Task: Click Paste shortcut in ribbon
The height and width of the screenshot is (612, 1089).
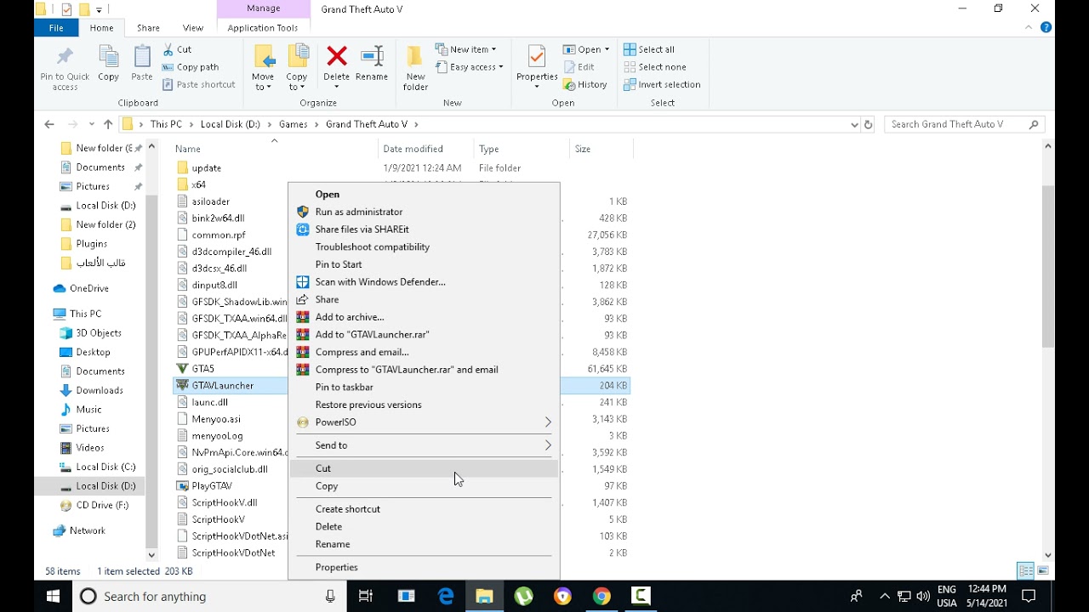Action: coord(199,85)
